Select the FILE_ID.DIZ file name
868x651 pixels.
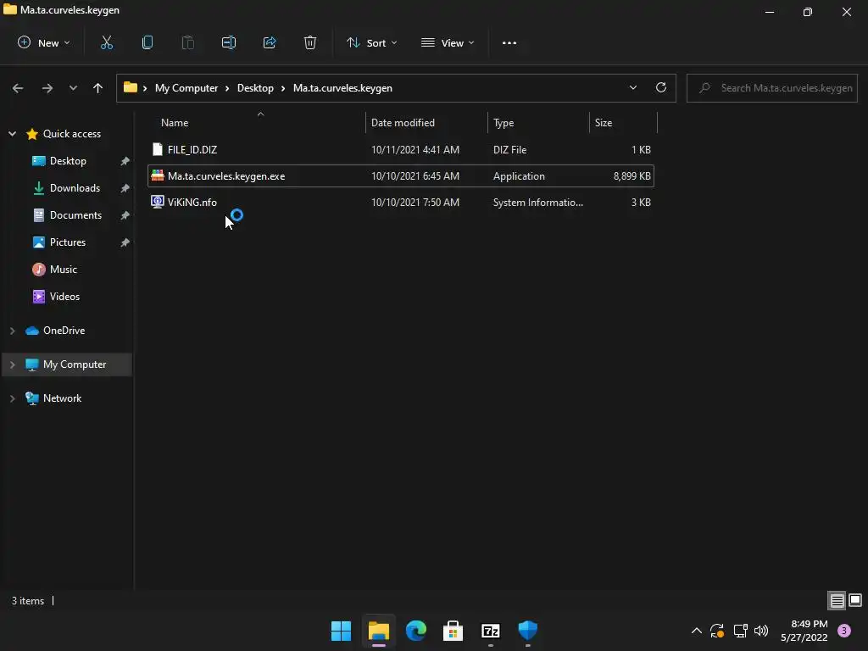(192, 149)
